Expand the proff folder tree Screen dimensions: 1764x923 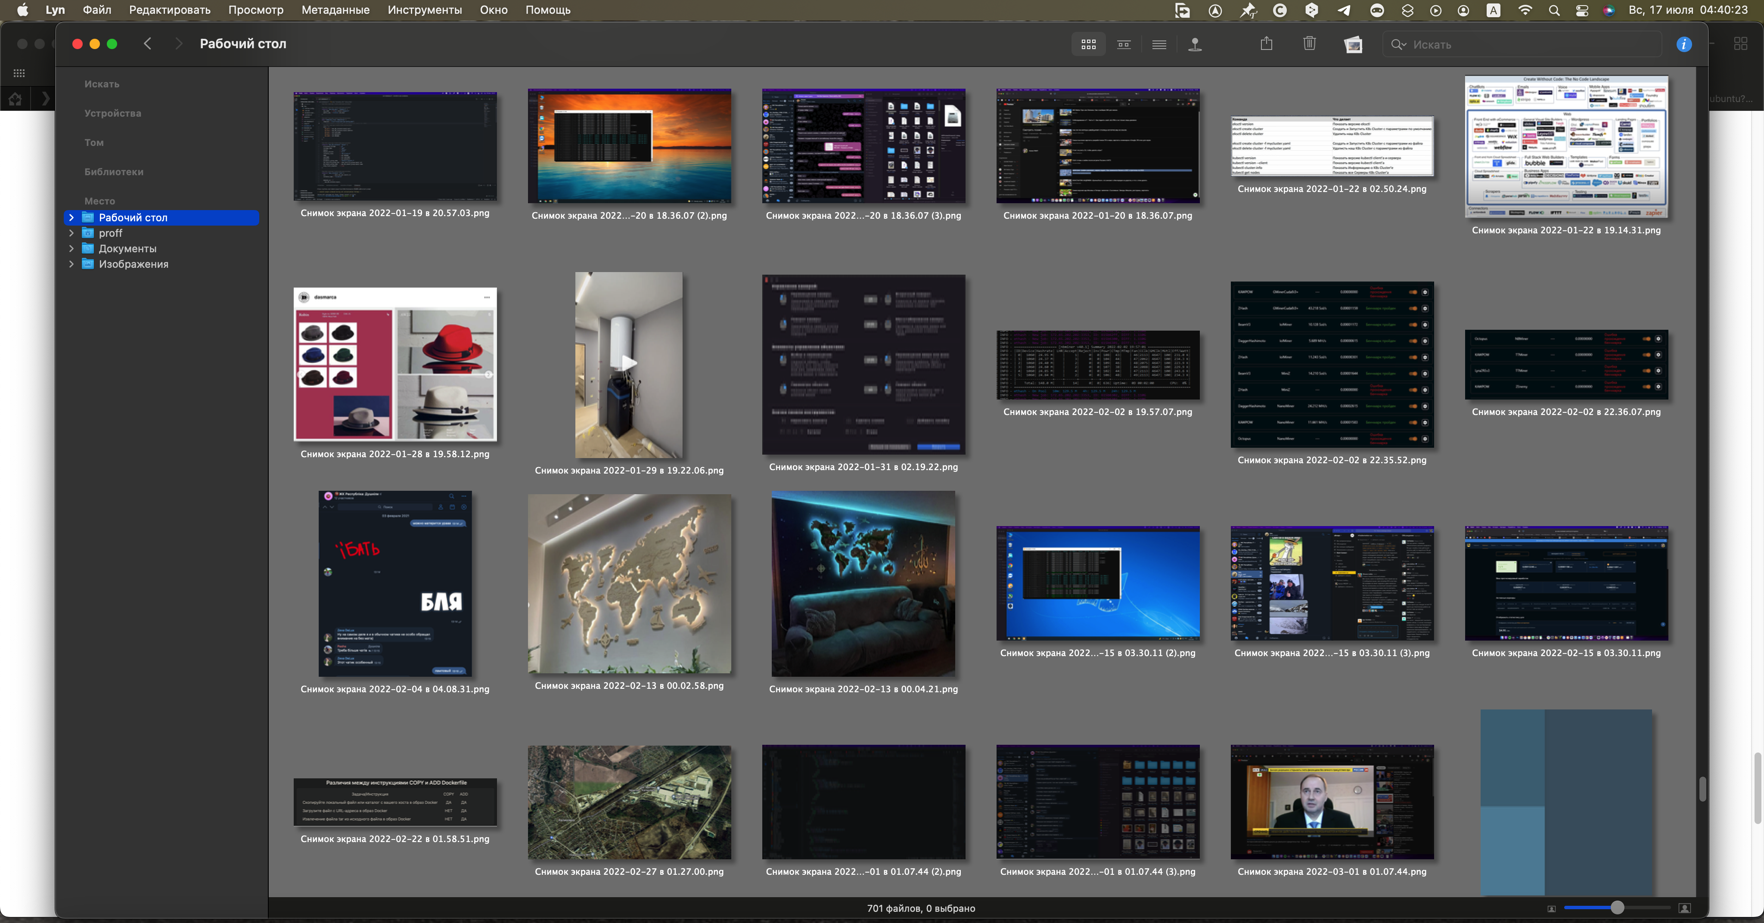tap(71, 233)
